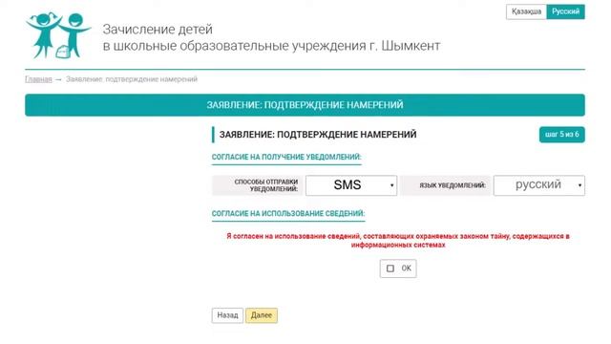Viewport: 611px width, 344px height.
Task: Click the 'шаг 5 из 6' step badge
Action: coord(562,135)
